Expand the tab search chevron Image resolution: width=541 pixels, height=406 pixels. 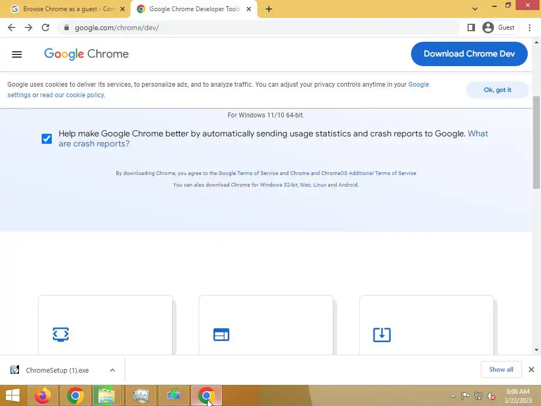475,9
